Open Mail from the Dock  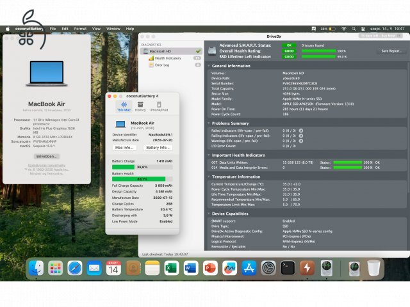[x=94, y=268]
